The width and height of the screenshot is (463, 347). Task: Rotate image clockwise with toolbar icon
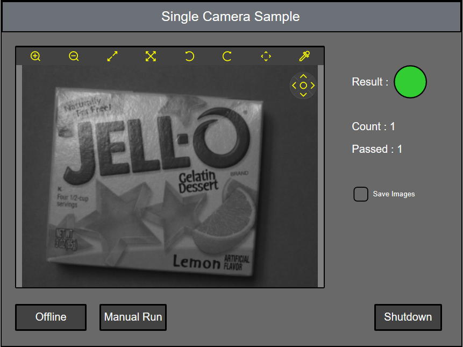[x=227, y=56]
